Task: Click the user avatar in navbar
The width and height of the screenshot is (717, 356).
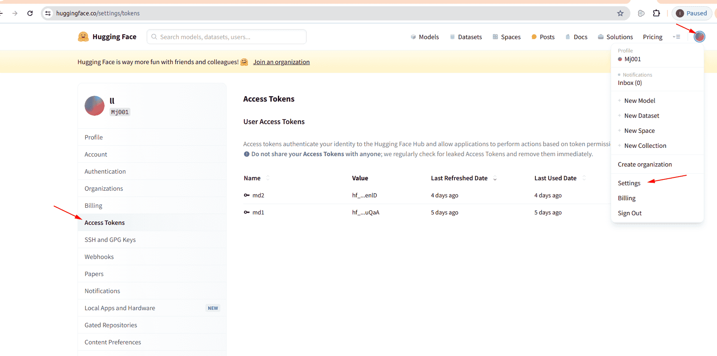Action: (x=699, y=37)
